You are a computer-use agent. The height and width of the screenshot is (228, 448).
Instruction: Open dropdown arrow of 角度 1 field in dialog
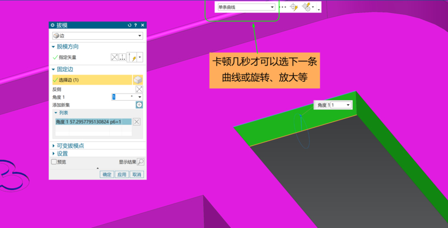[139, 97]
